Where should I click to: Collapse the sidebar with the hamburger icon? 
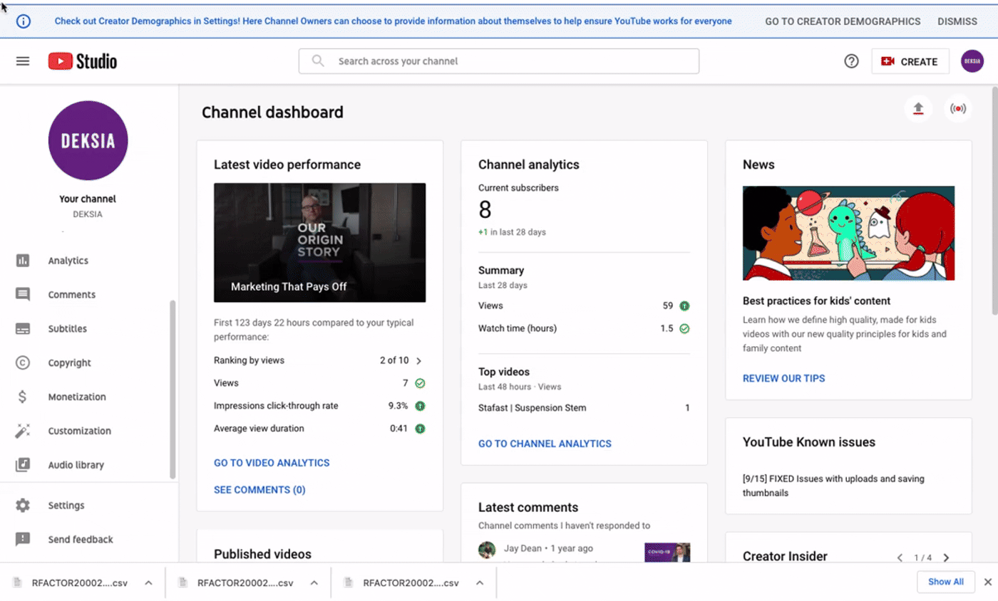point(22,61)
